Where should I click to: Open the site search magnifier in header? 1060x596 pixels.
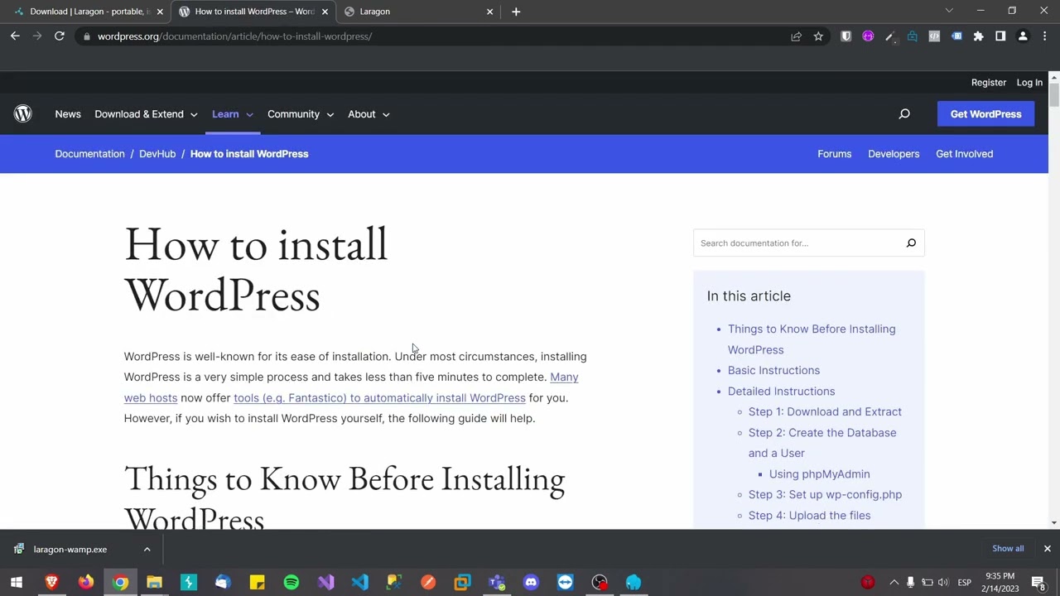(904, 114)
